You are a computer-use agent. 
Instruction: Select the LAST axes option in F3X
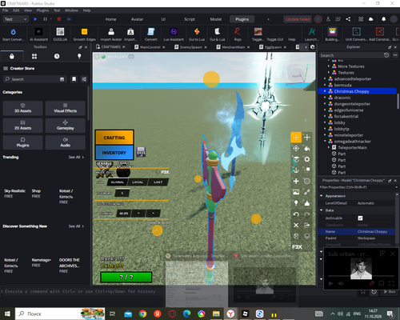(x=158, y=182)
